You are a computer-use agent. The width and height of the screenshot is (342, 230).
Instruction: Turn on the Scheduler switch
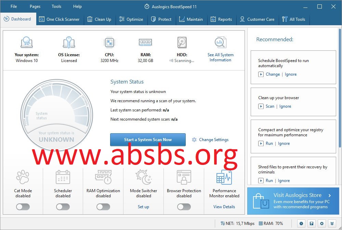63,207
